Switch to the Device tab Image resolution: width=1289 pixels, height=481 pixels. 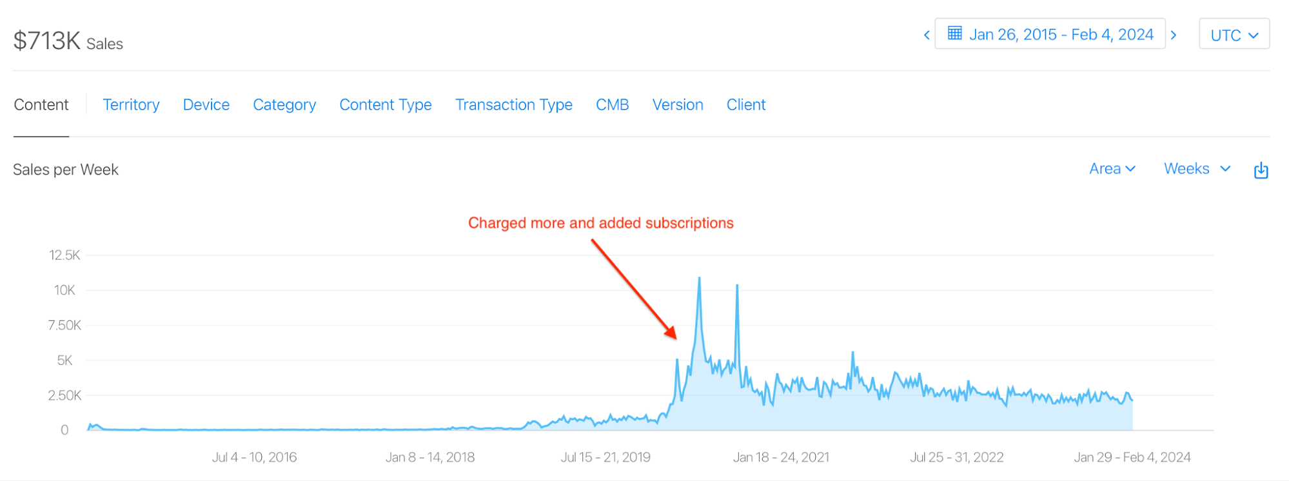pos(206,105)
